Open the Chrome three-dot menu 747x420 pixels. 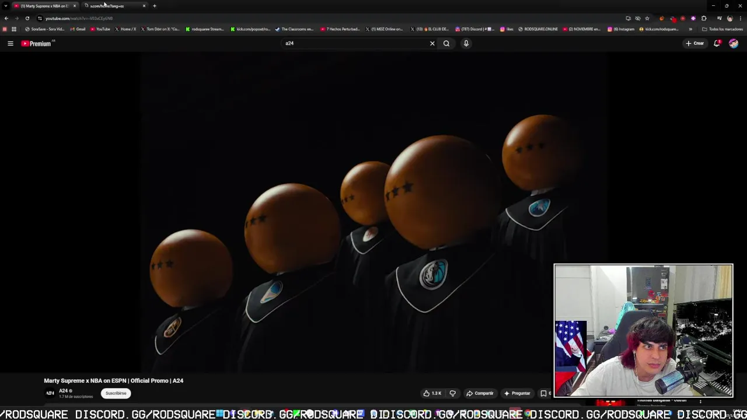click(741, 18)
